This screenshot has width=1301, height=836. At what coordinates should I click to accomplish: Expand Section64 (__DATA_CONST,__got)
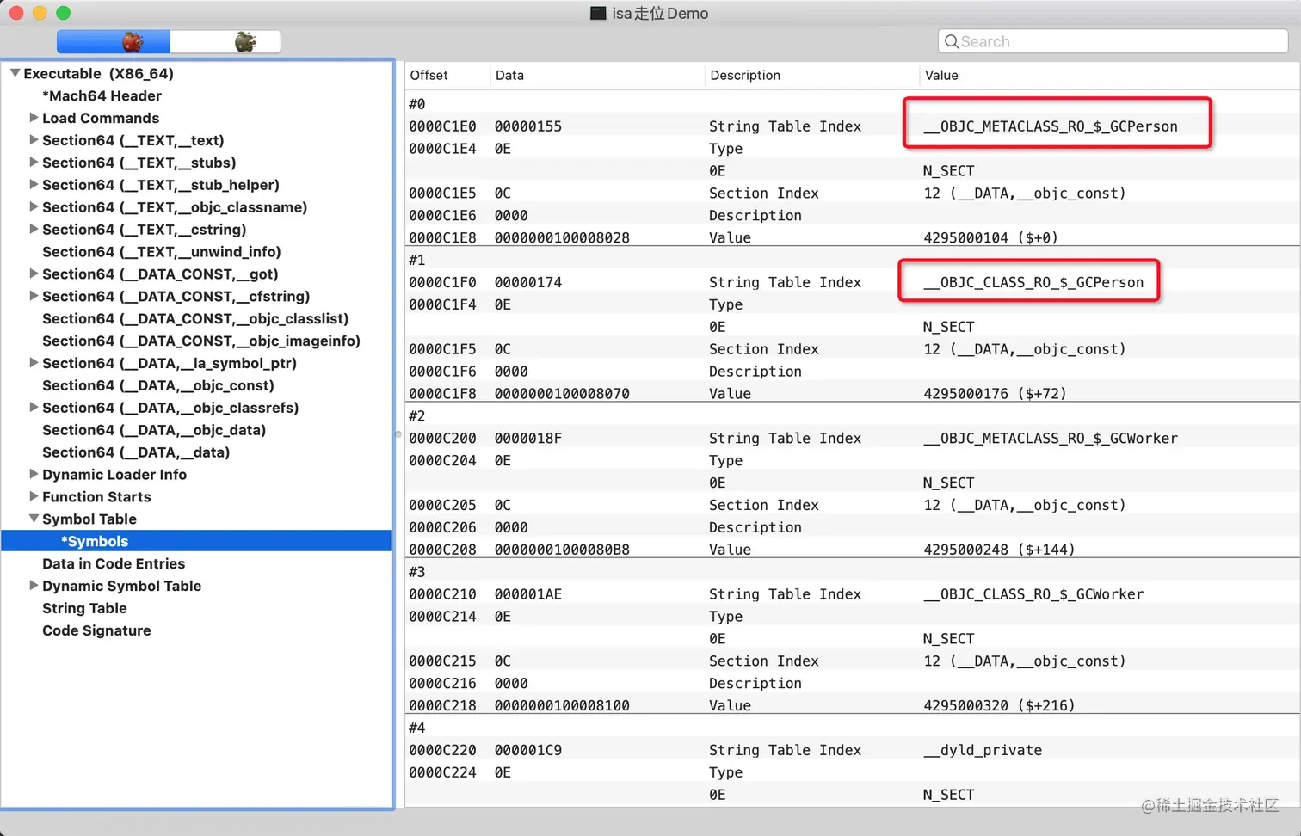[34, 274]
